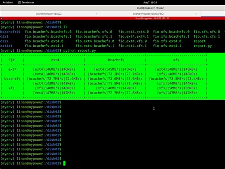Click the Aug 7 19:28 clock
Screen dimensions: 225x169
point(150,3)
